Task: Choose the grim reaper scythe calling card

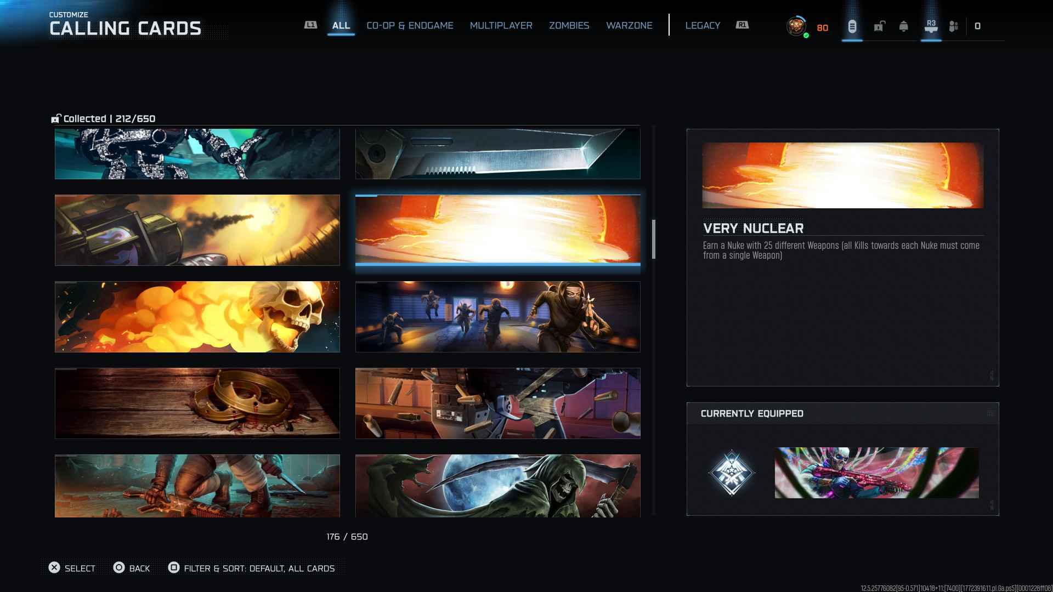Action: pos(497,486)
